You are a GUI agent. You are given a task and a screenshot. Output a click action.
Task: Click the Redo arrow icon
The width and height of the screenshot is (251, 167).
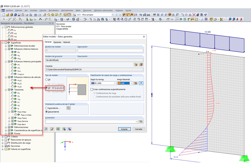pos(40,15)
